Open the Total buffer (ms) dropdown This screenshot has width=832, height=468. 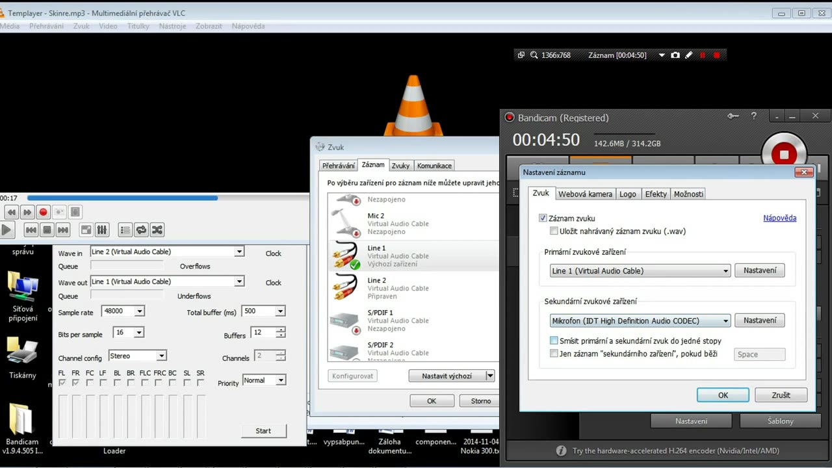coord(280,311)
